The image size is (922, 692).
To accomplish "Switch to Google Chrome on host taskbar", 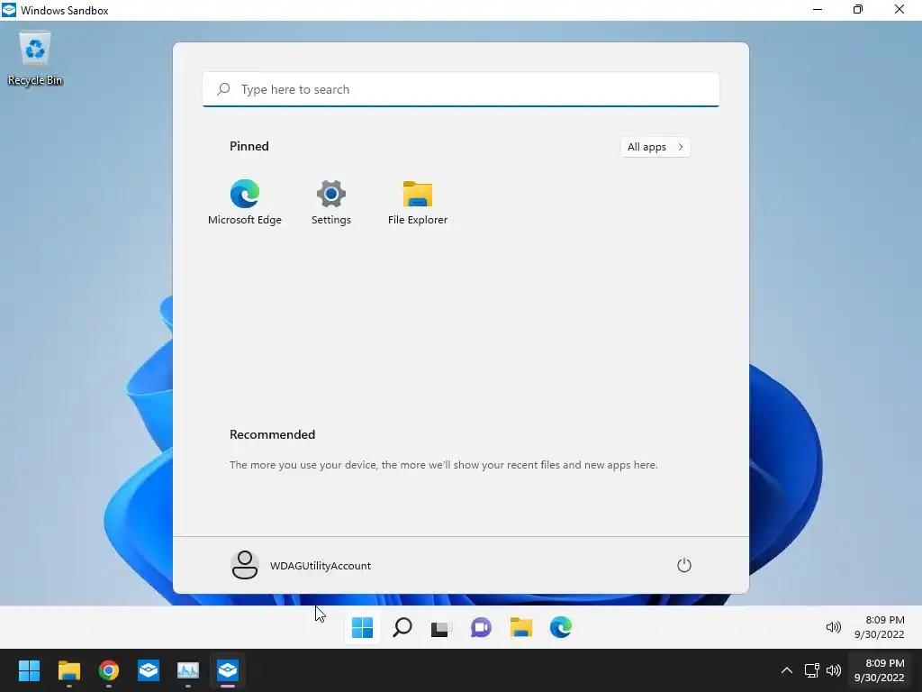I will click(109, 670).
